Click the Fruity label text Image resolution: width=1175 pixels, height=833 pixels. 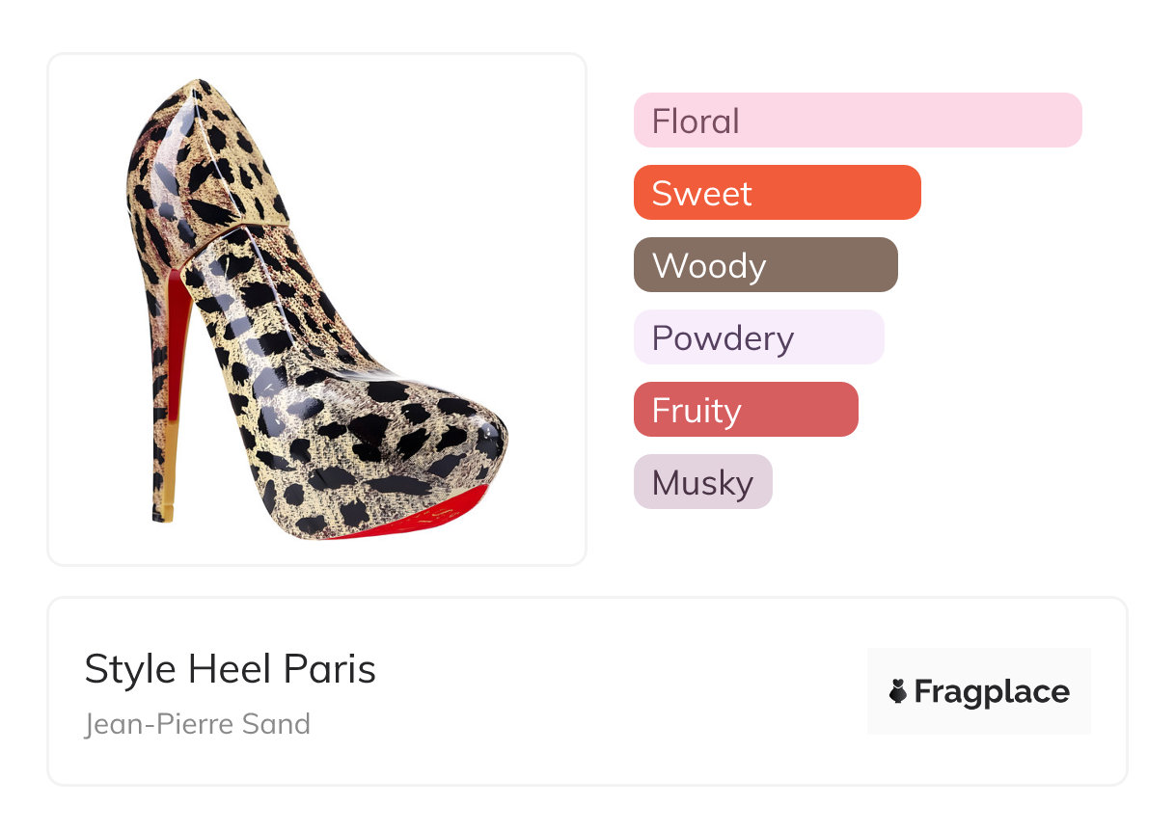697,411
